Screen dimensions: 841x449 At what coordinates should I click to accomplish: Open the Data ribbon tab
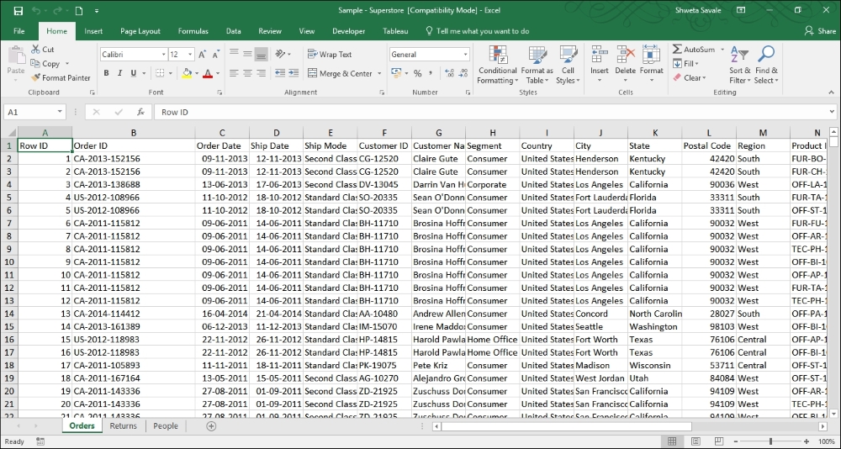(x=233, y=31)
